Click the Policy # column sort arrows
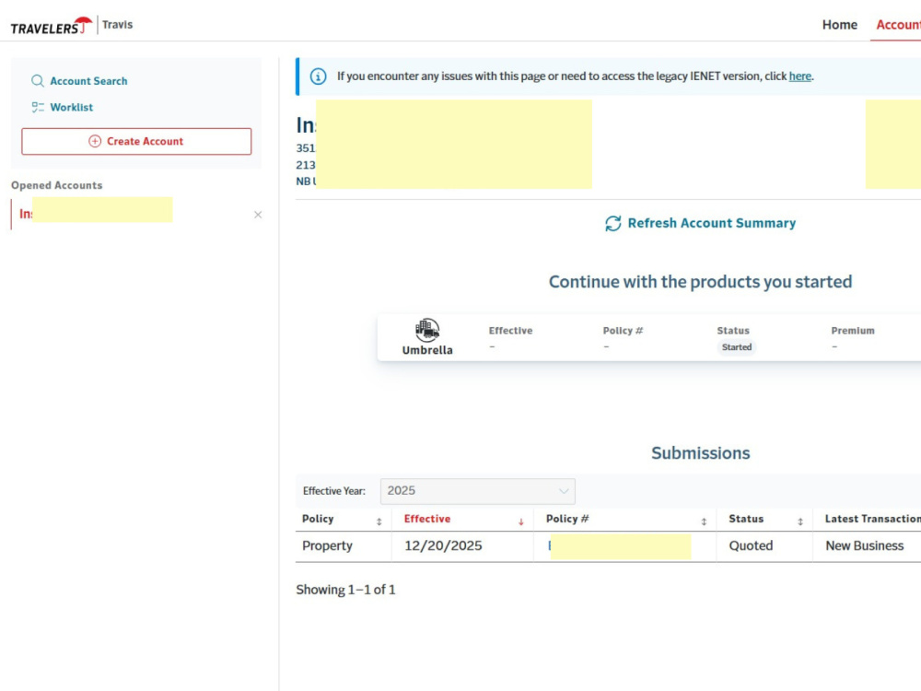 pyautogui.click(x=704, y=521)
